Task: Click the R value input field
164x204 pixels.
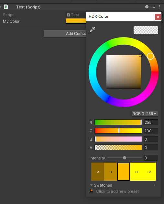Action: tap(151, 122)
